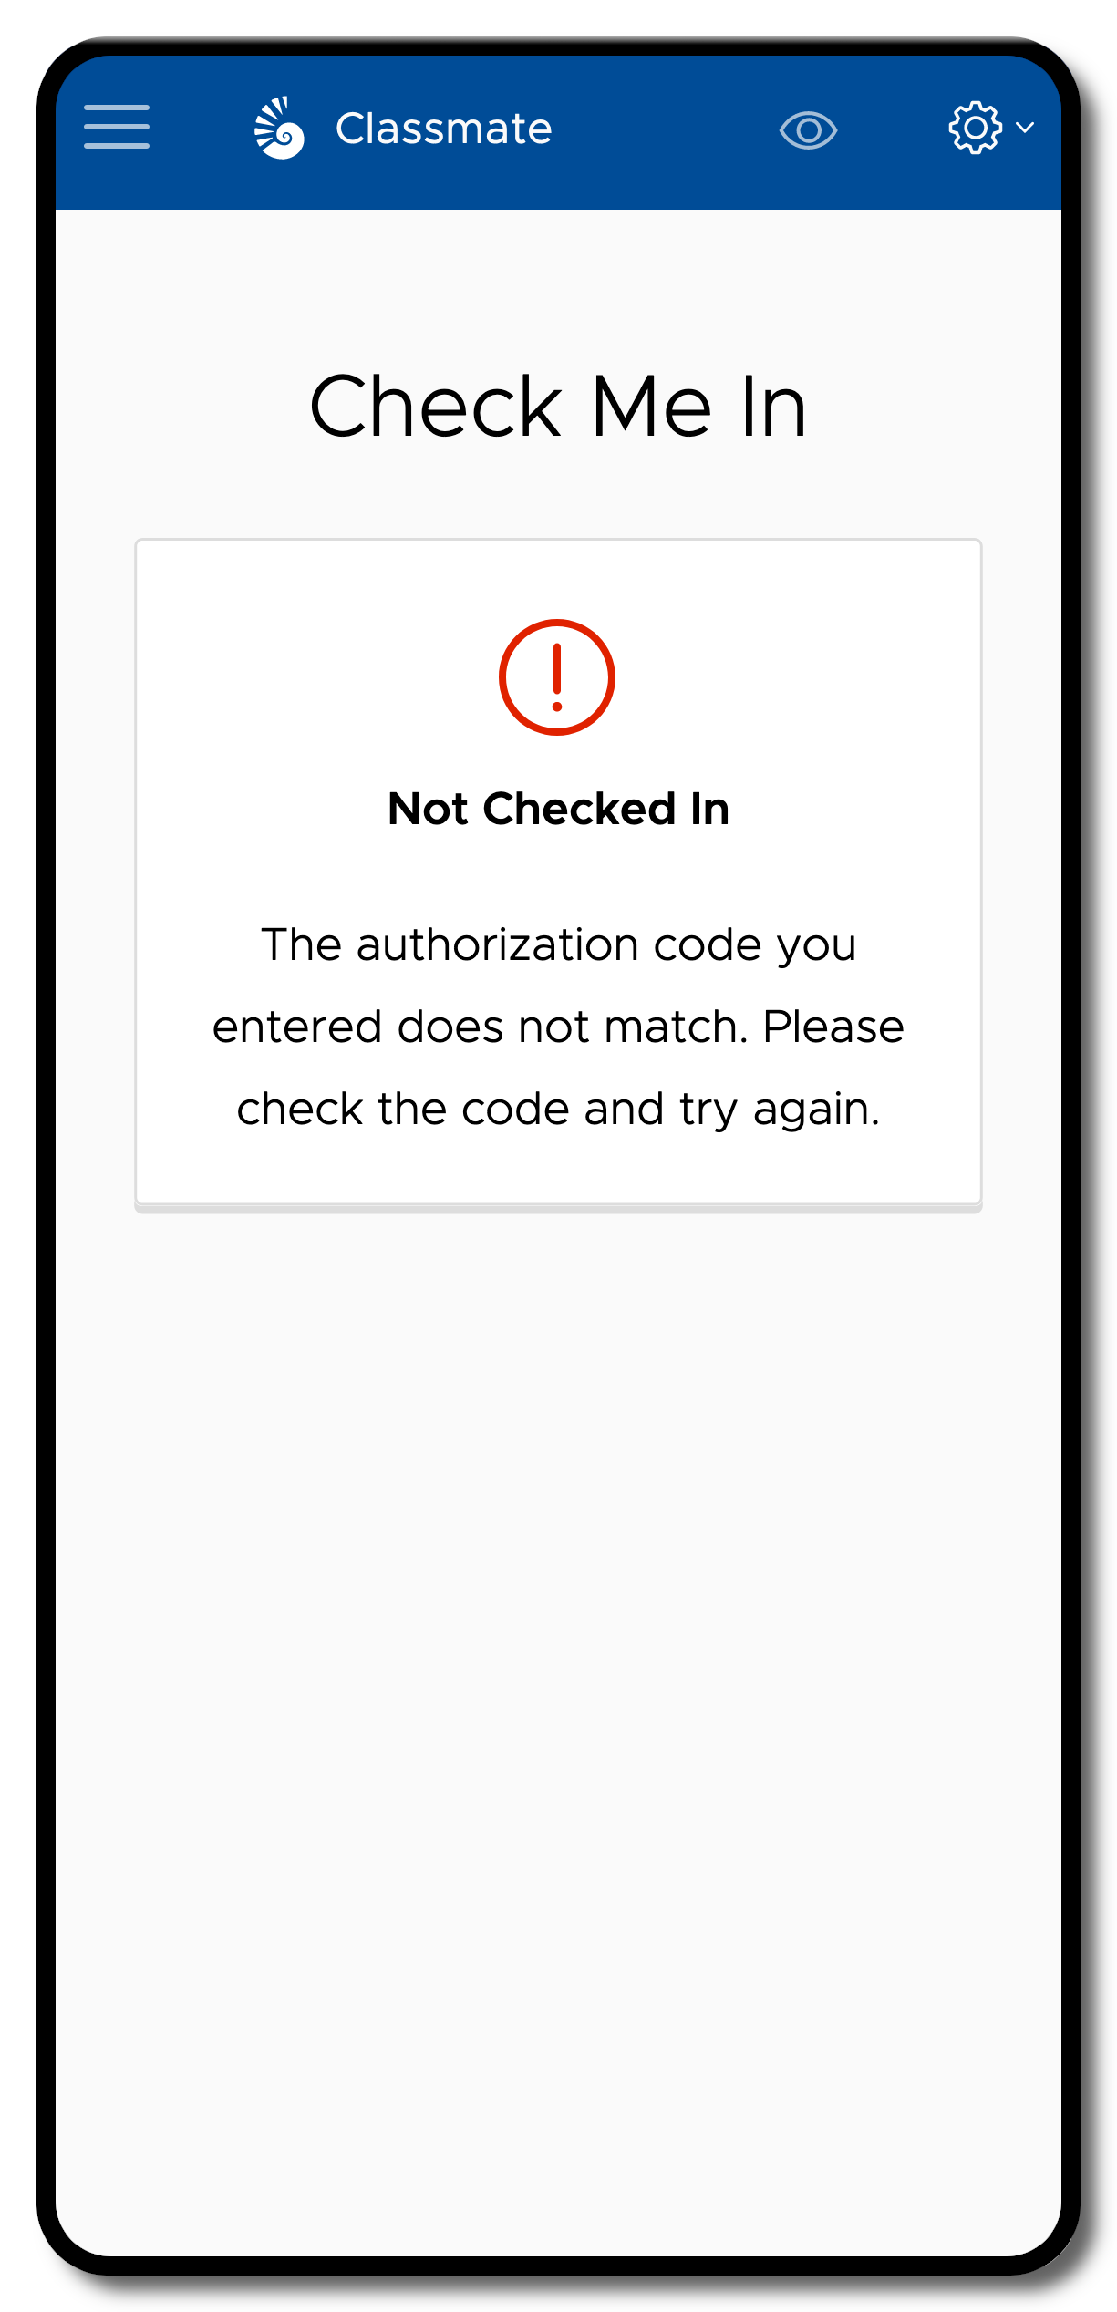Click the gray bottom border of the card
Screen dimensions: 1117x2312
click(x=558, y=1208)
